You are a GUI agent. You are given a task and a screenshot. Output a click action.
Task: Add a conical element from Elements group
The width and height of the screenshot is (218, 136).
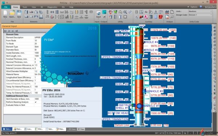[36, 12]
